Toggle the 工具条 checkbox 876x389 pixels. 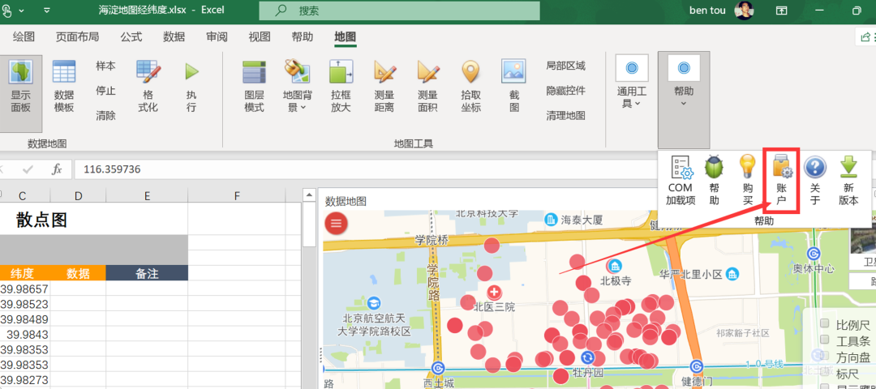825,340
